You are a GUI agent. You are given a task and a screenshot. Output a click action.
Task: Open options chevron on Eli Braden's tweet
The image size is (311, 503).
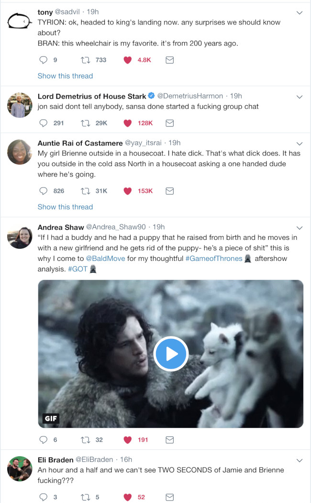(300, 460)
